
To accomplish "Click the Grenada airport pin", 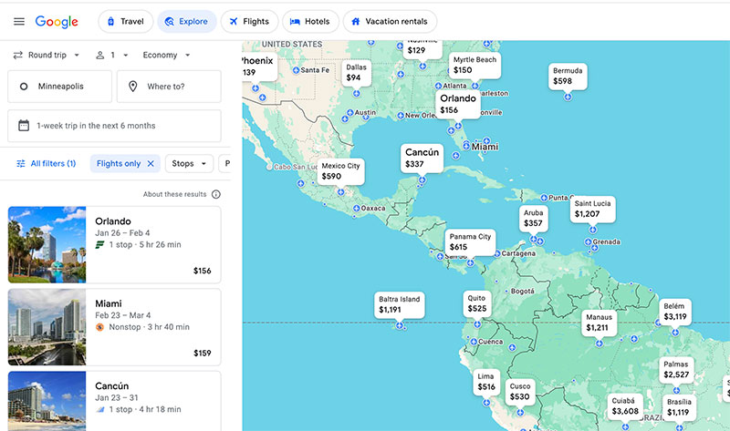I will [588, 241].
